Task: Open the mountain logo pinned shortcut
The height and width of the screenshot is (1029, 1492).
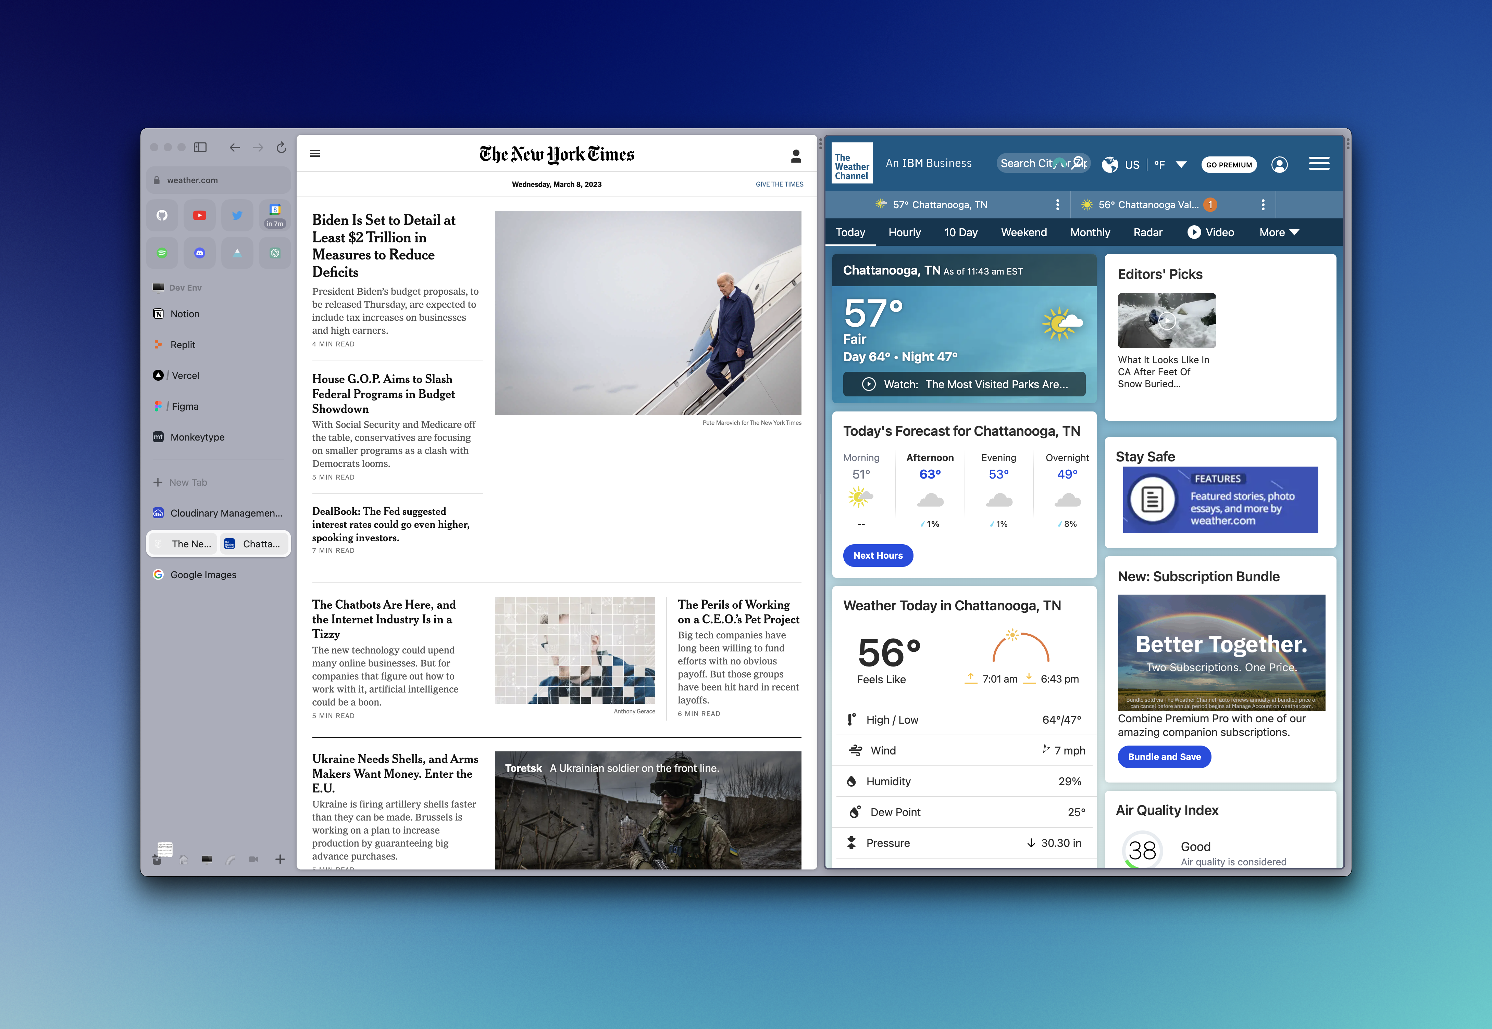Action: click(237, 253)
